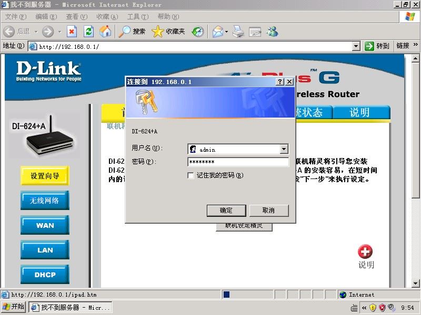Open the Back button history dropdown arrow
The width and height of the screenshot is (421, 315).
point(36,32)
